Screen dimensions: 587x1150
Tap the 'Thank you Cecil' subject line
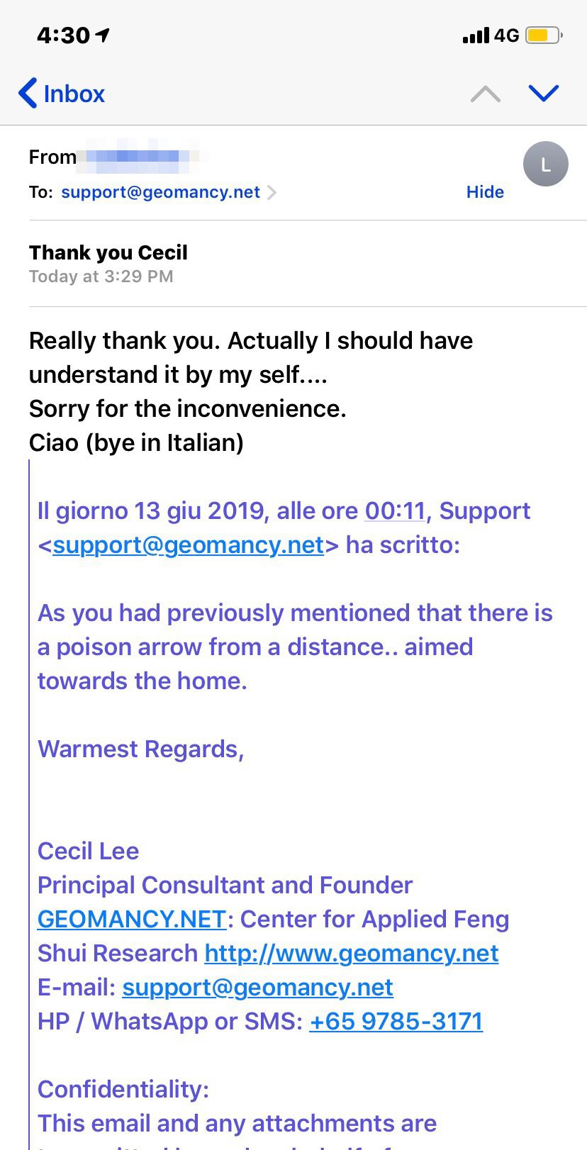[x=108, y=252]
